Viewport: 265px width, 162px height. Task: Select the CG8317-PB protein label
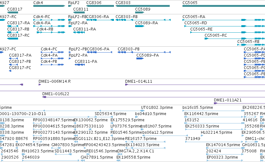coord(20,62)
